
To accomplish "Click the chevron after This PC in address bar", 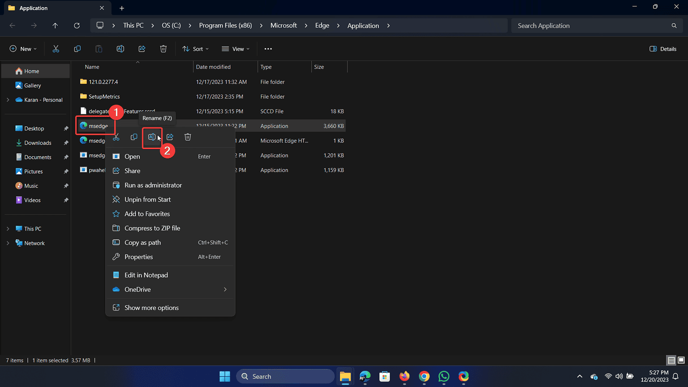I will 153,26.
